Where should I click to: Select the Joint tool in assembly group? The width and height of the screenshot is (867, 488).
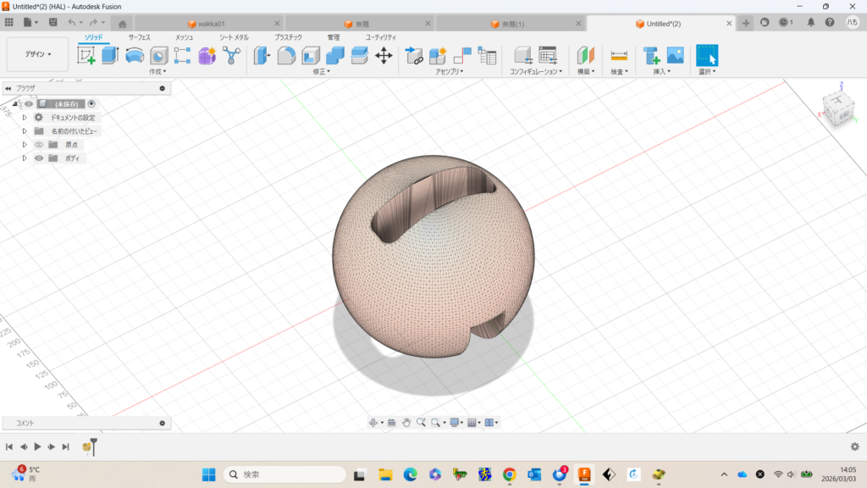(462, 56)
